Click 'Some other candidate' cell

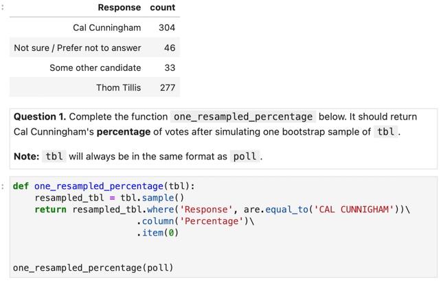click(95, 68)
